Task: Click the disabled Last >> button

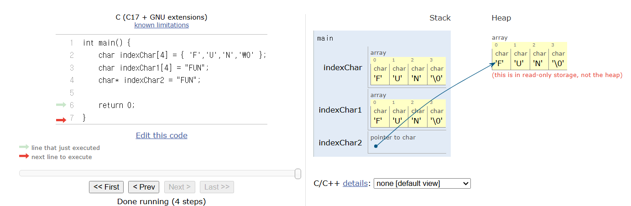Action: [217, 187]
